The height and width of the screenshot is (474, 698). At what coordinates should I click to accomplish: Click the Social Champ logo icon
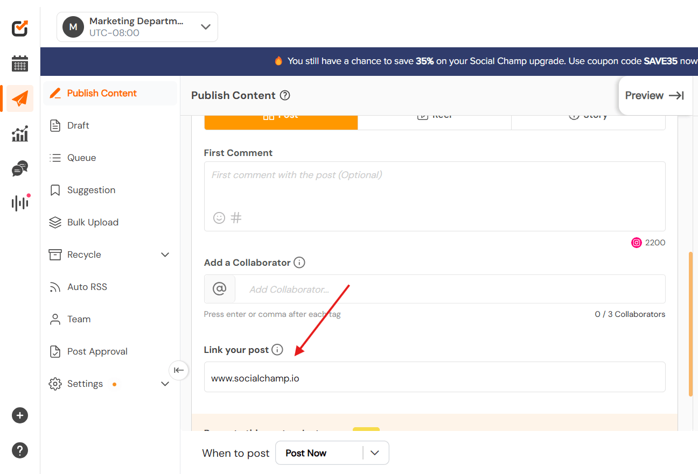pos(20,28)
